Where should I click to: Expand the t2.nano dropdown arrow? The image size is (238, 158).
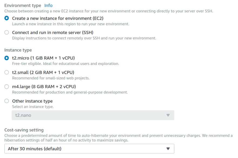coord(168,115)
